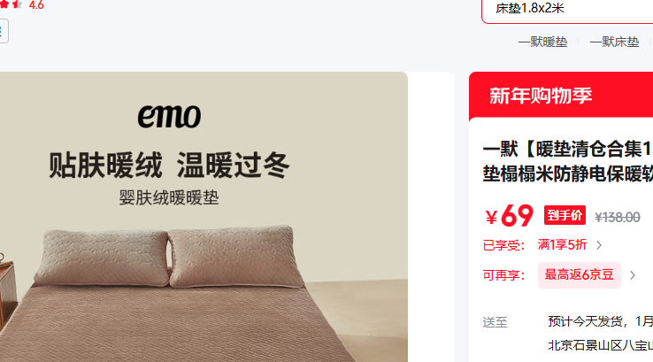Click the red 到手价 badge

pos(565,215)
